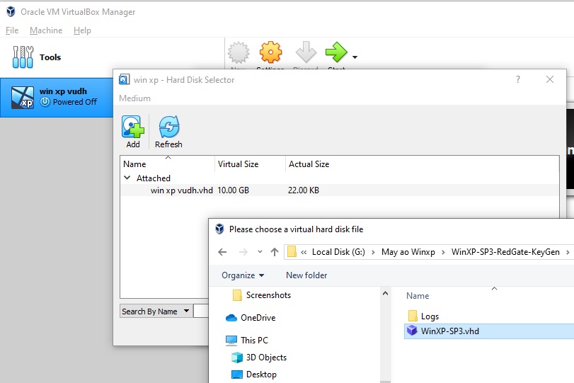Screen dimensions: 574x383
Task: Refresh the hard disk list
Action: tap(168, 132)
